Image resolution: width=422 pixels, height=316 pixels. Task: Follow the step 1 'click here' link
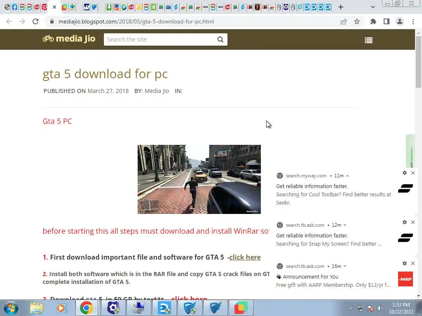pyautogui.click(x=245, y=257)
